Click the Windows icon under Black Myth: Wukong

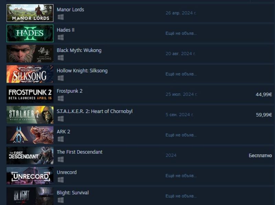point(60,58)
